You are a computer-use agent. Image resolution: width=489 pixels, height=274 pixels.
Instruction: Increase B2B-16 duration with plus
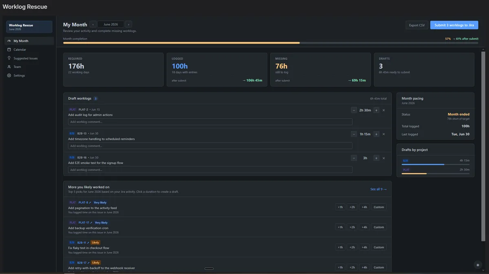click(376, 158)
